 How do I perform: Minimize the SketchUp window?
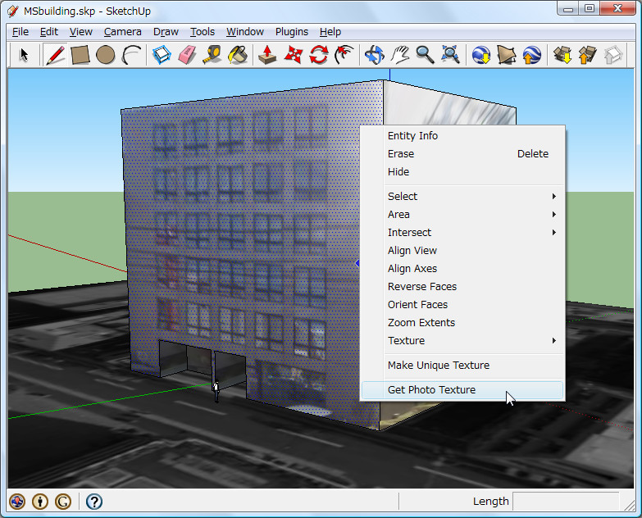point(568,8)
